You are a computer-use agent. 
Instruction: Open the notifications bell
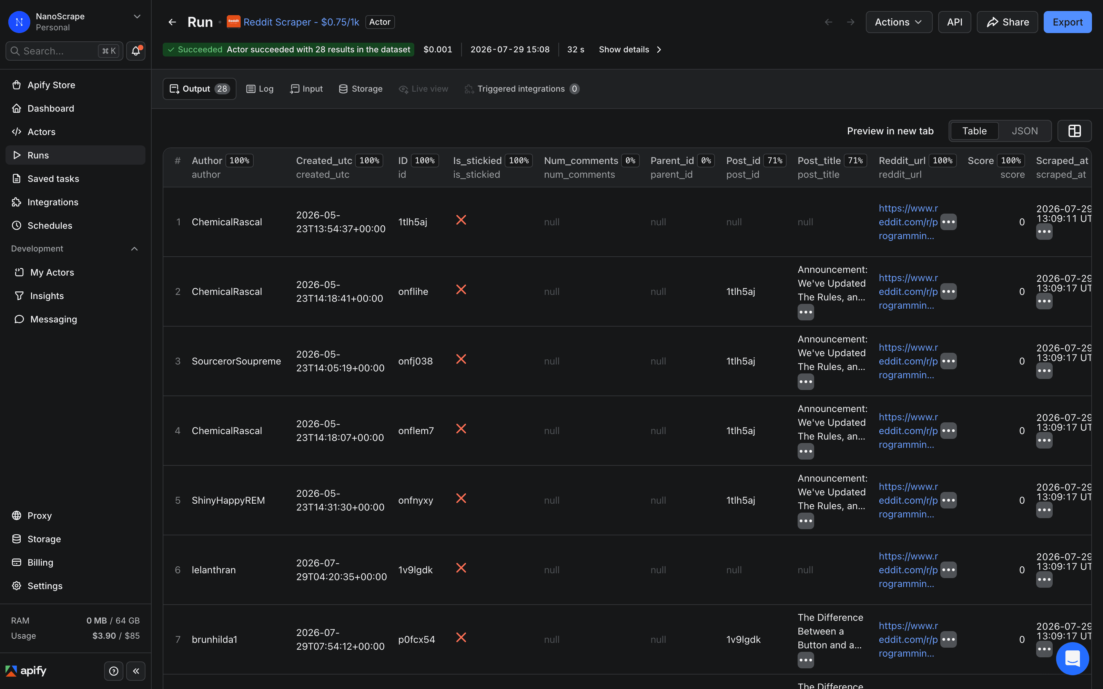pyautogui.click(x=136, y=51)
